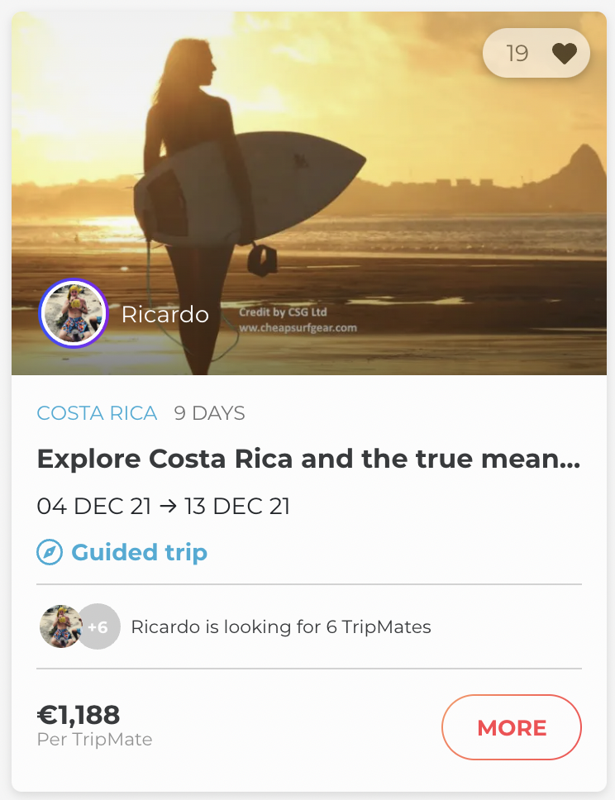Click the start date 04 DEC 21

tap(93, 506)
